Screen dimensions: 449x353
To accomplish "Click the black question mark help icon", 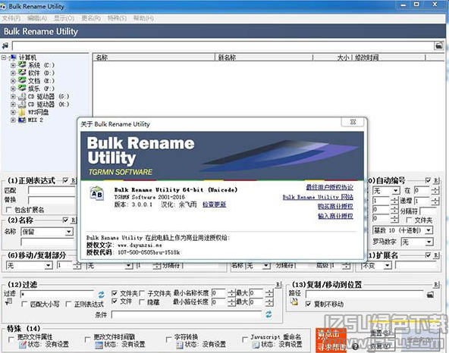I will point(356,347).
